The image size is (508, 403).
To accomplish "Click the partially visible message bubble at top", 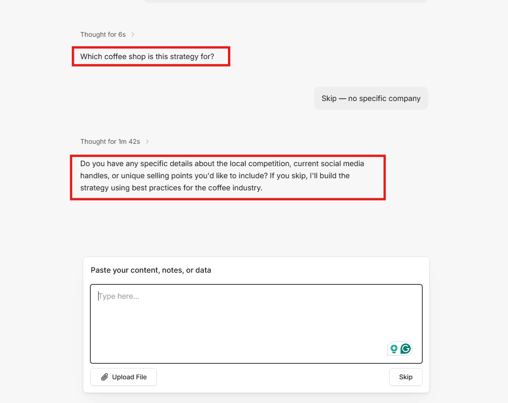I will tap(286, 1).
